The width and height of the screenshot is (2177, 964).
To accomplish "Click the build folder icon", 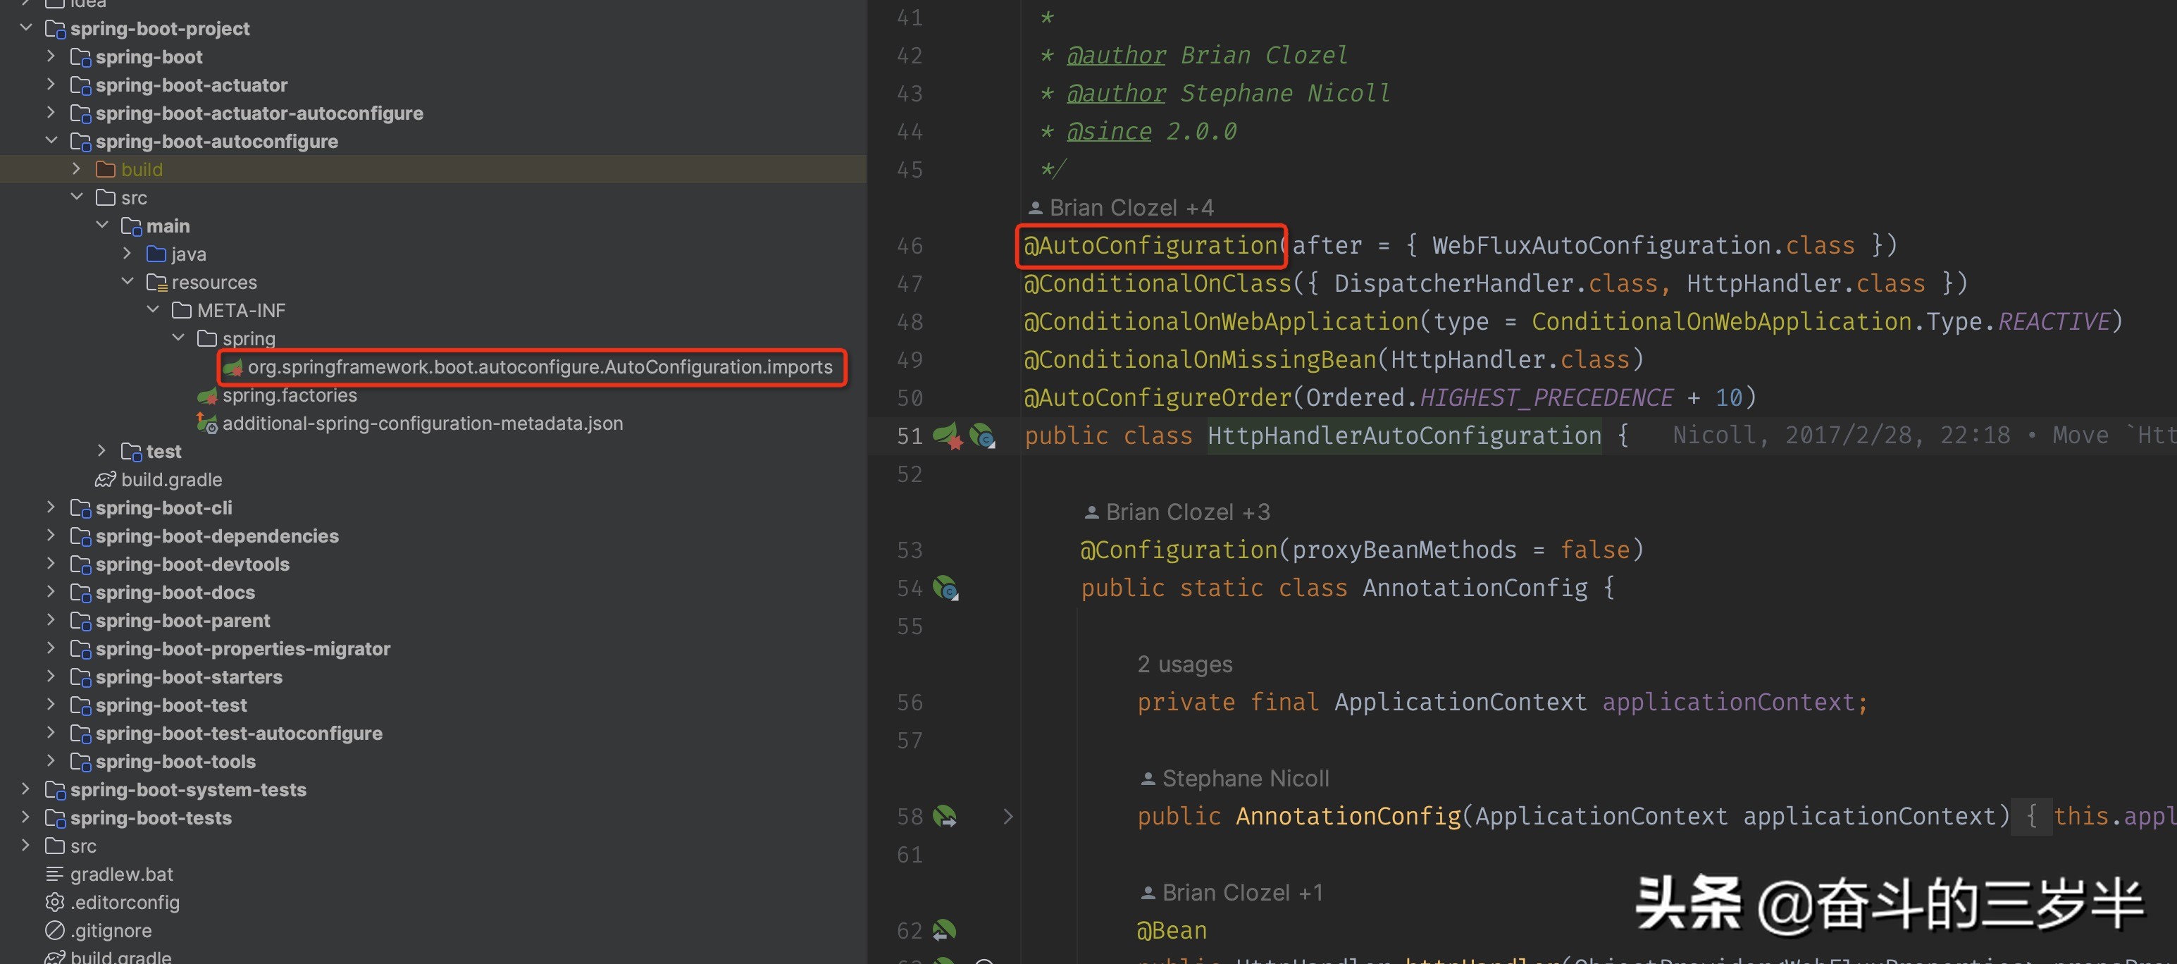I will click(106, 169).
